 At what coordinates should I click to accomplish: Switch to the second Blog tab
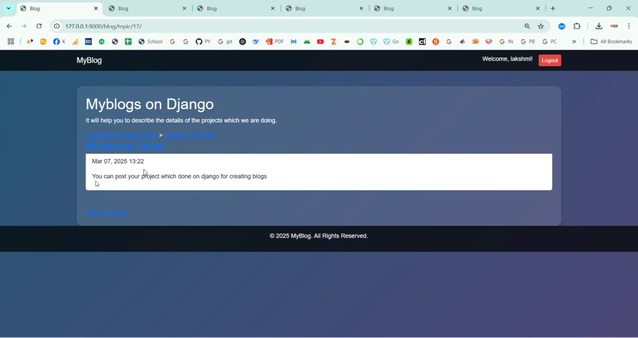[147, 9]
